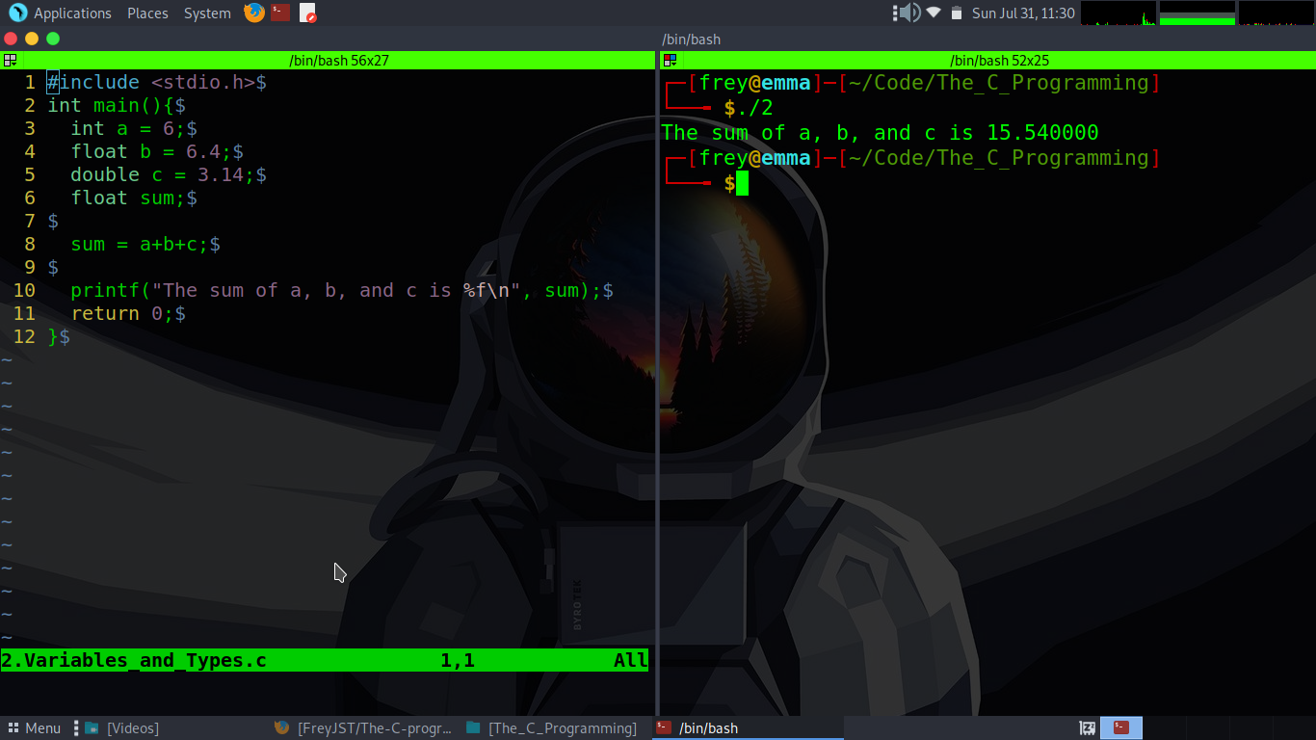1316x740 pixels.
Task: Click the left pane title /bin/bash 56x27
Action: (339, 60)
